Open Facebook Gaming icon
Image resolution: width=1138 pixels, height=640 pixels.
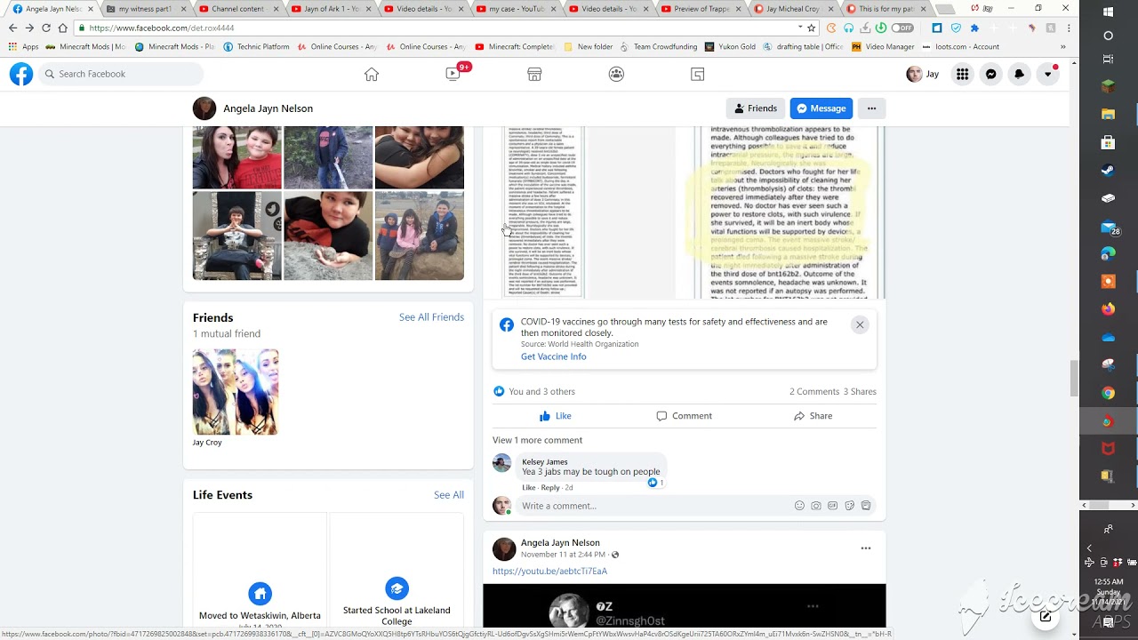698,74
